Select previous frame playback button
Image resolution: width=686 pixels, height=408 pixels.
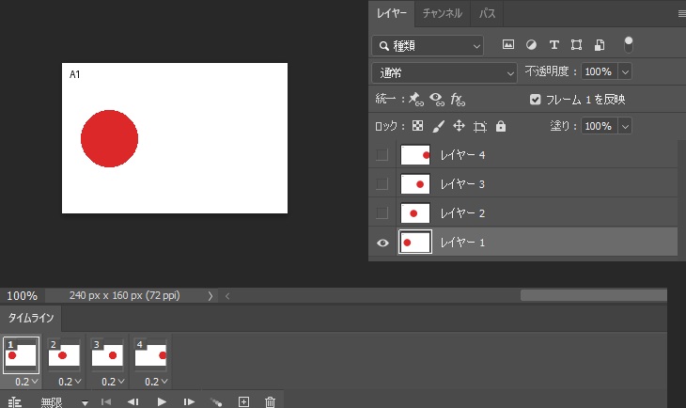133,401
